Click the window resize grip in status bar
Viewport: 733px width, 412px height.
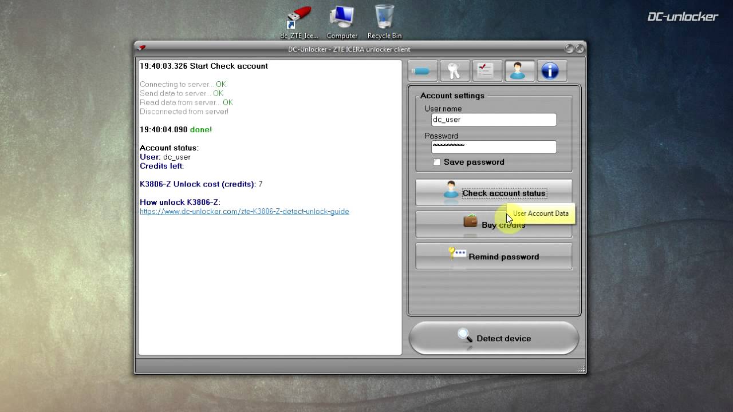pyautogui.click(x=582, y=369)
